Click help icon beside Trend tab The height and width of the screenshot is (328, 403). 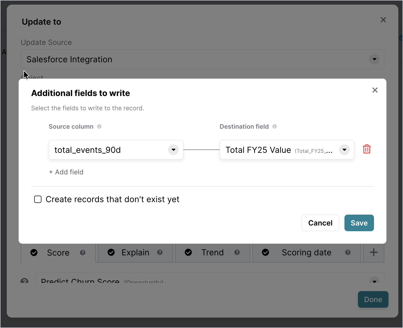pyautogui.click(x=237, y=252)
